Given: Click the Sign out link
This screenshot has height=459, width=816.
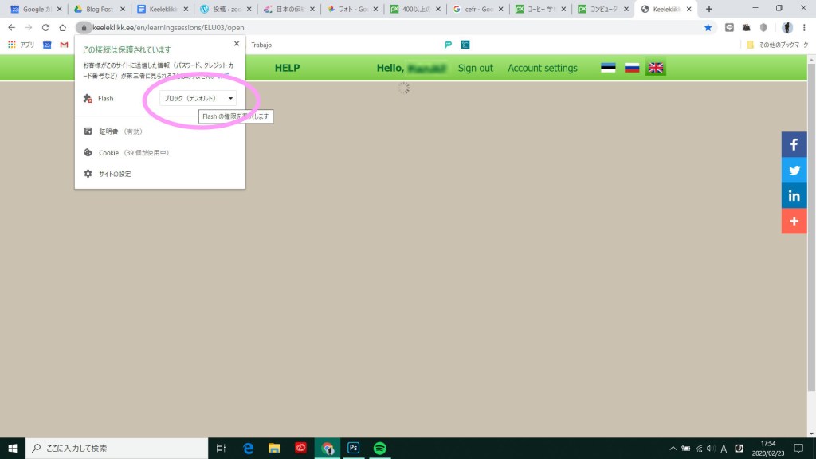Looking at the screenshot, I should (475, 68).
